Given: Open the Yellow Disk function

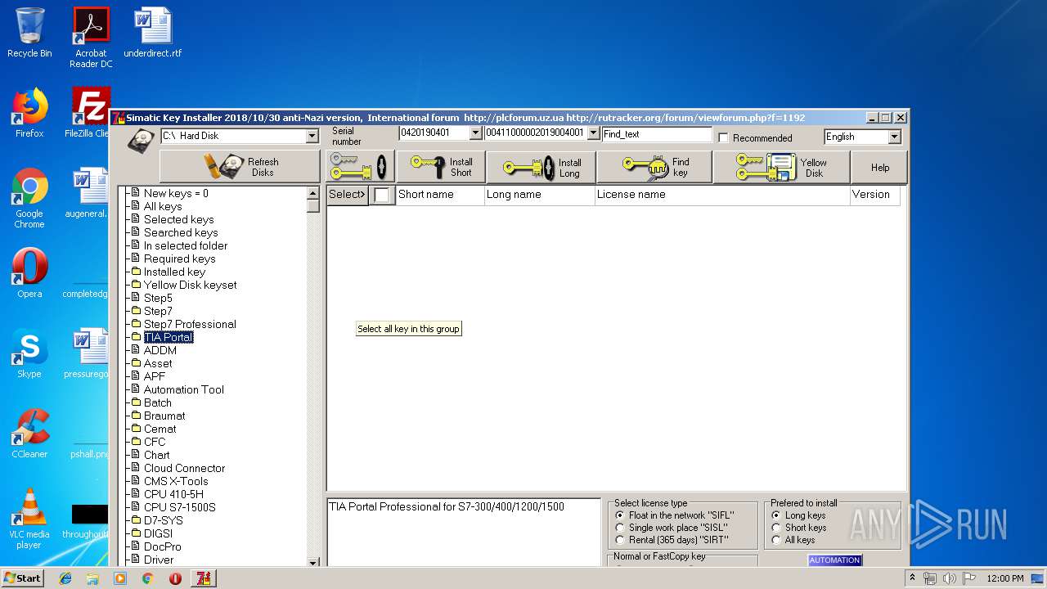Looking at the screenshot, I should (781, 167).
